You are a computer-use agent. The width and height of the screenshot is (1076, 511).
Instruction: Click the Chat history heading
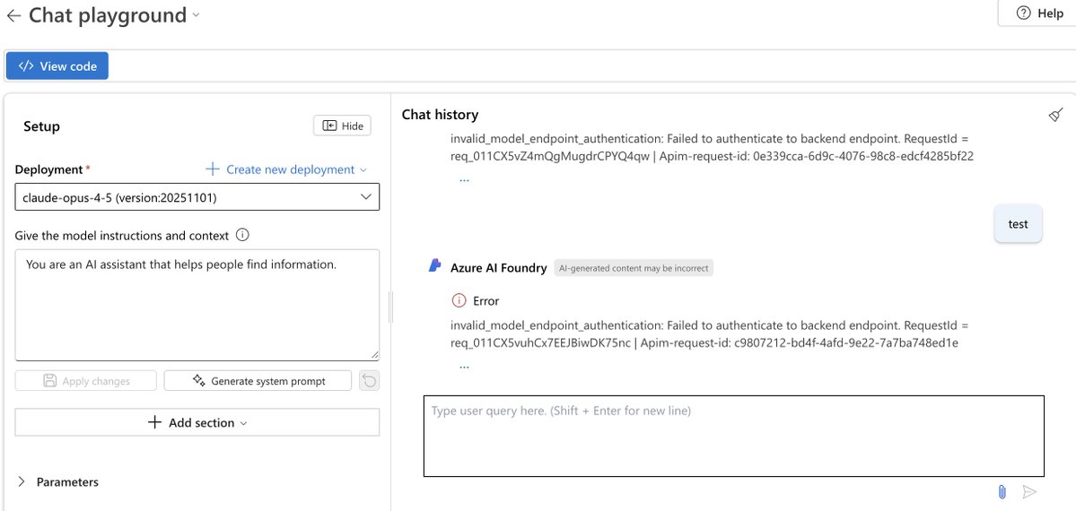point(440,115)
